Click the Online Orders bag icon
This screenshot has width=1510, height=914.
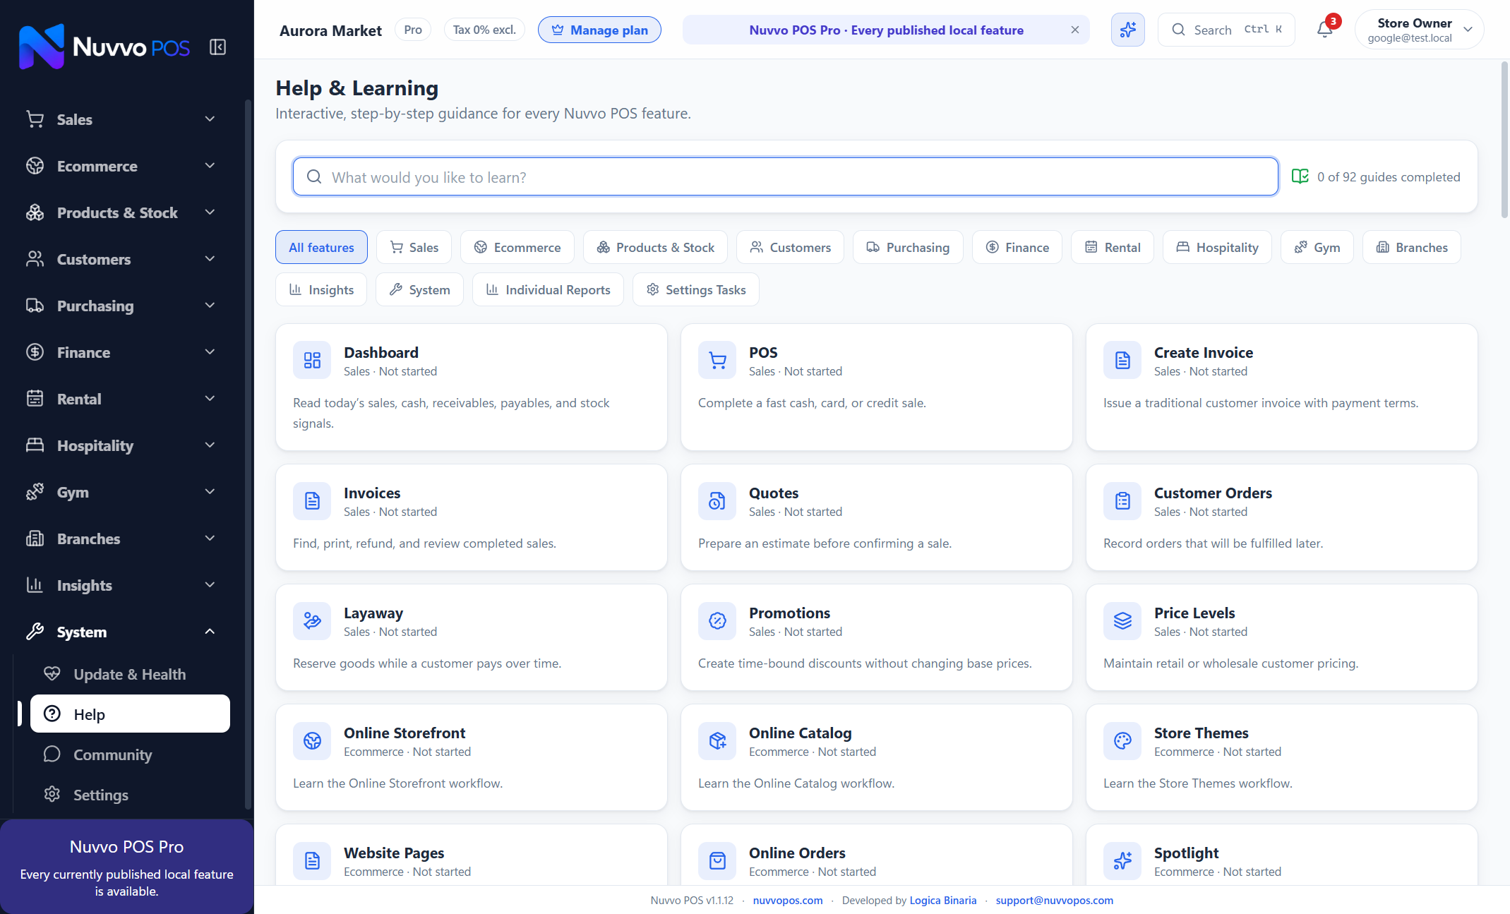(717, 861)
